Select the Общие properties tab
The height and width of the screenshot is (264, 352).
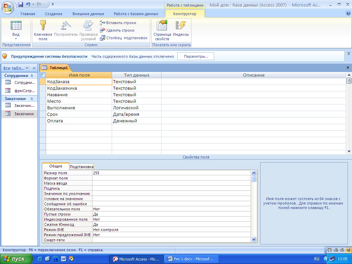(56, 166)
